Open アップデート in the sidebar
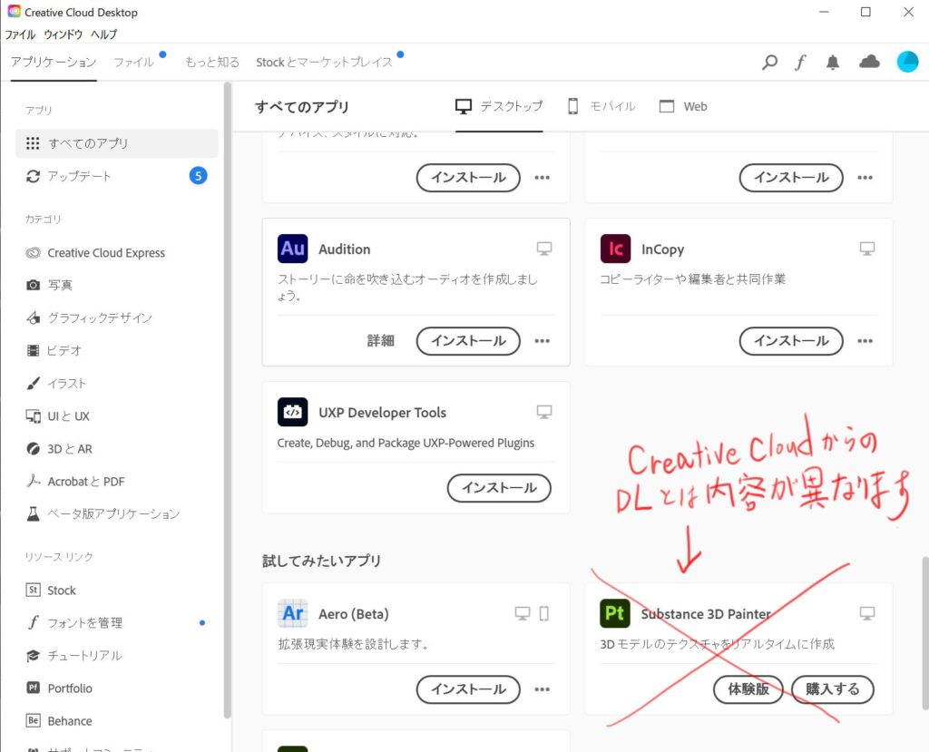This screenshot has width=929, height=752. tap(117, 176)
